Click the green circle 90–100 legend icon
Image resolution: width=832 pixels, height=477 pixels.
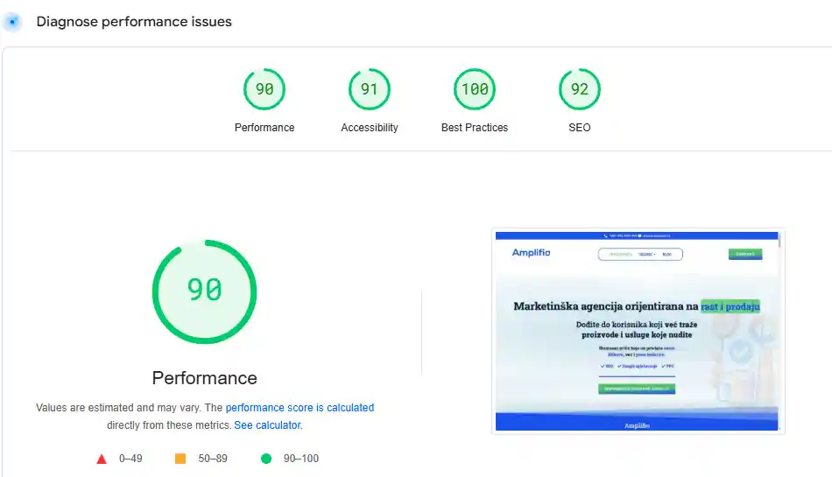tap(266, 459)
